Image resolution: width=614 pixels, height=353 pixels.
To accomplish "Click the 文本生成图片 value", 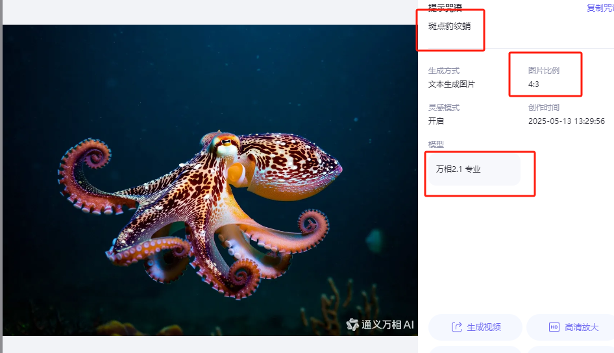I will (451, 84).
